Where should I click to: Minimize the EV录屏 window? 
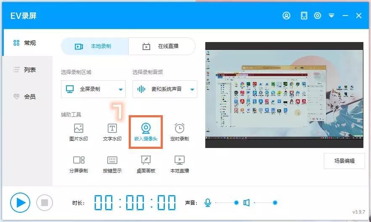(345, 16)
